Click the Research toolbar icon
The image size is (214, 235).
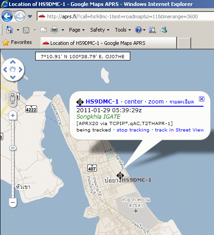153,30
